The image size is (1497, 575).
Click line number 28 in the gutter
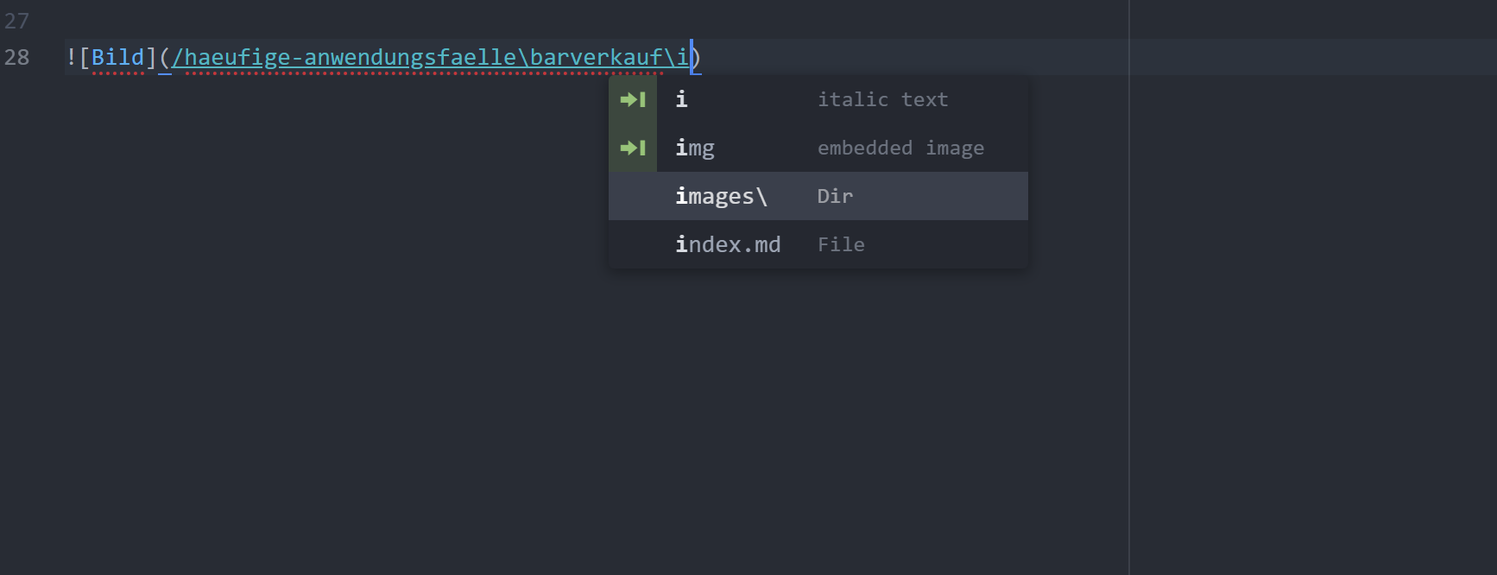click(16, 57)
